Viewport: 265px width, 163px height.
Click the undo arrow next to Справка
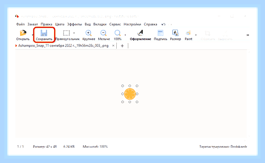point(163,24)
